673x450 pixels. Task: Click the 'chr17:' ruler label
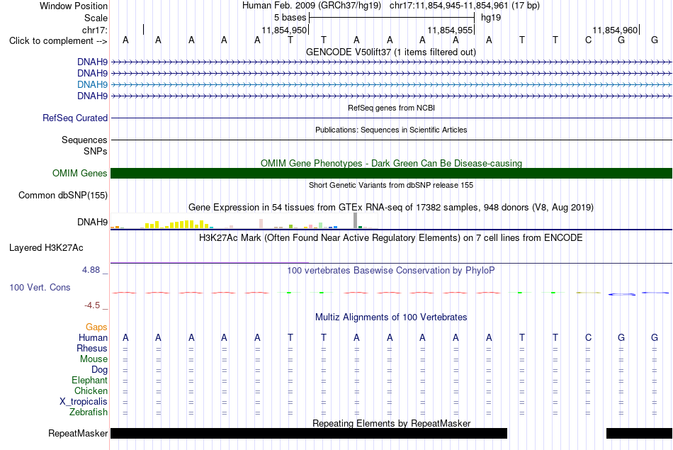click(x=94, y=30)
